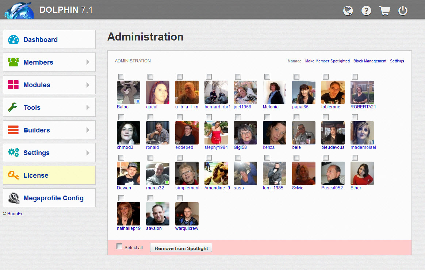The image size is (425, 270).
Task: Click the Builders stacked bars icon
Action: 13,130
